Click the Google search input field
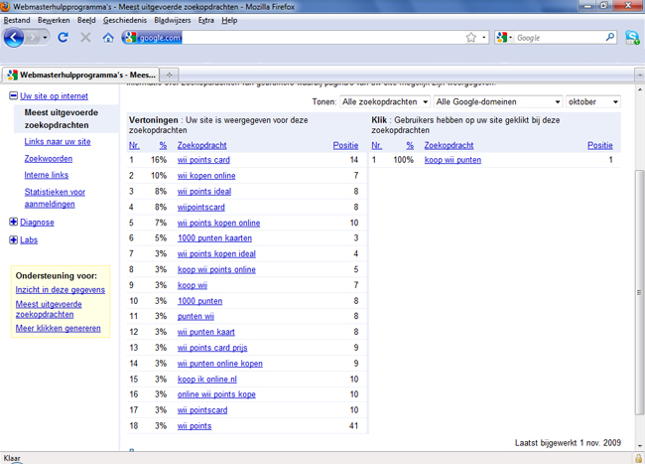645x464 pixels. tap(560, 38)
